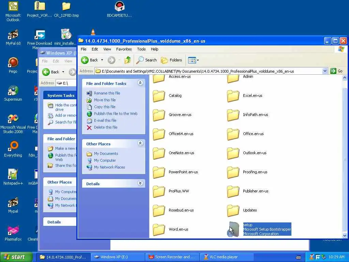
Task: Collapse the File and Folder Tasks panel
Action: pyautogui.click(x=140, y=83)
